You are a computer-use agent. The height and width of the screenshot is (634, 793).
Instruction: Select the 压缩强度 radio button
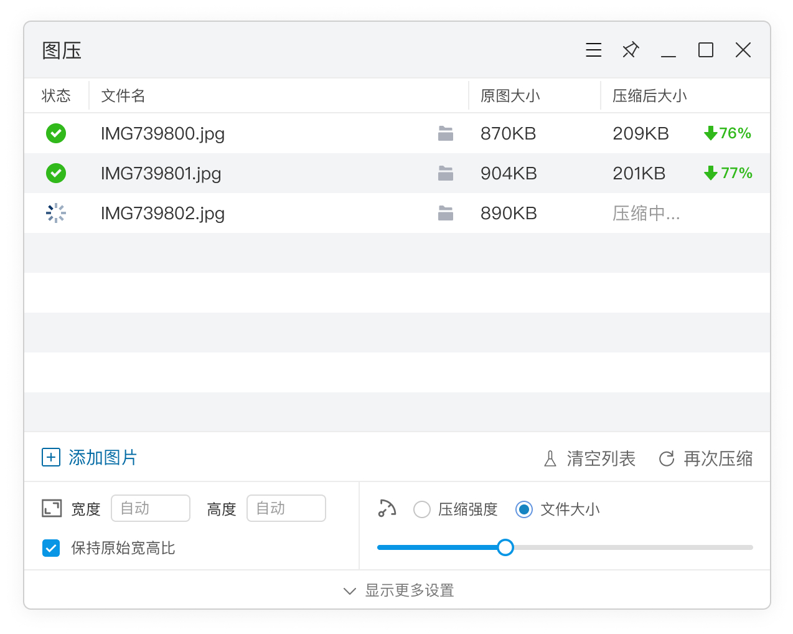pos(422,509)
